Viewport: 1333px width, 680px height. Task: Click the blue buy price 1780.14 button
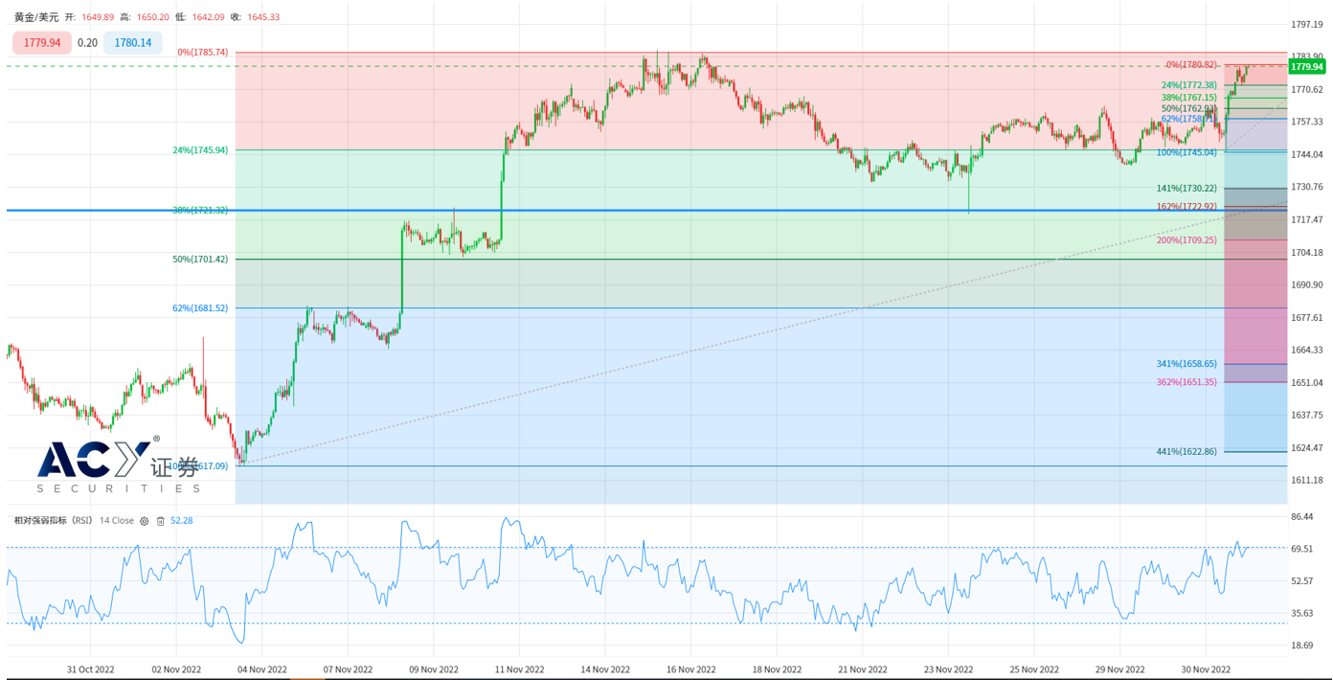coord(133,43)
